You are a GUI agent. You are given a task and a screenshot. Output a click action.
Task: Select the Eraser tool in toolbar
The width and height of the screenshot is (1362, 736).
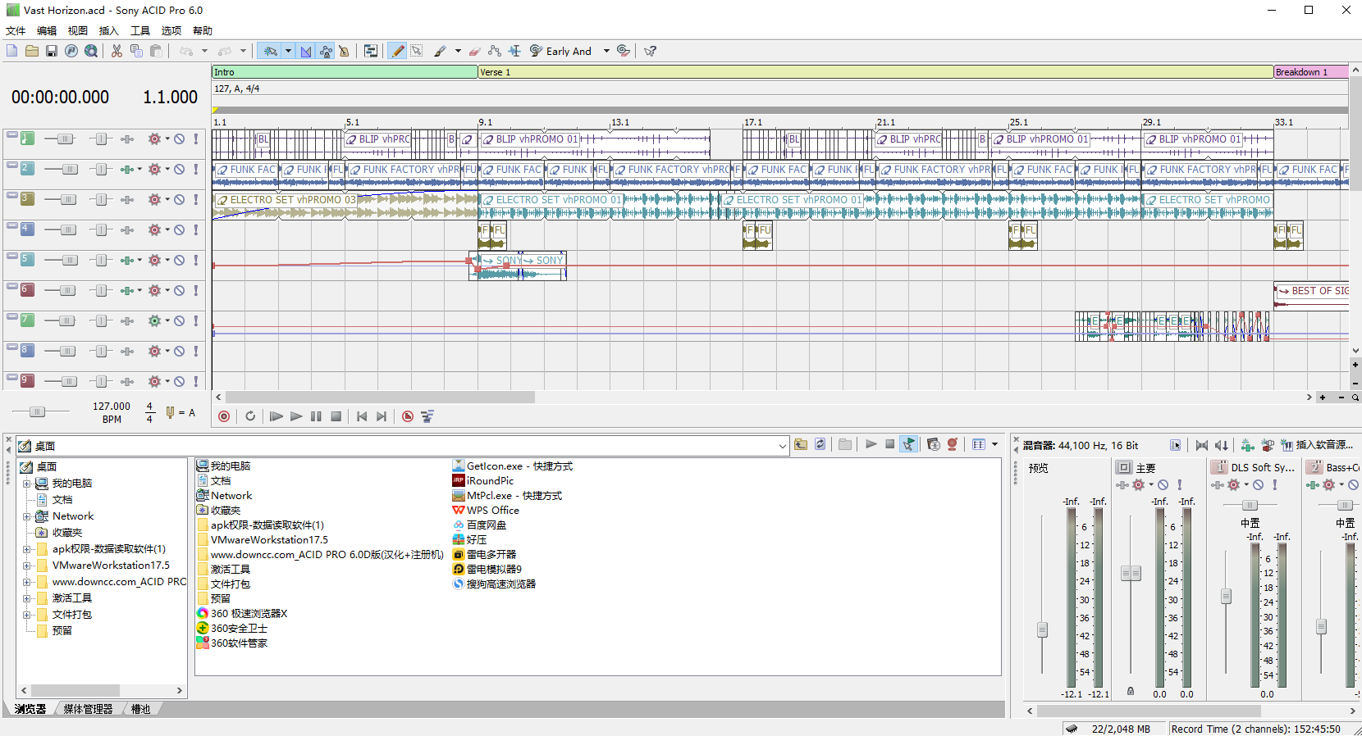click(x=474, y=51)
